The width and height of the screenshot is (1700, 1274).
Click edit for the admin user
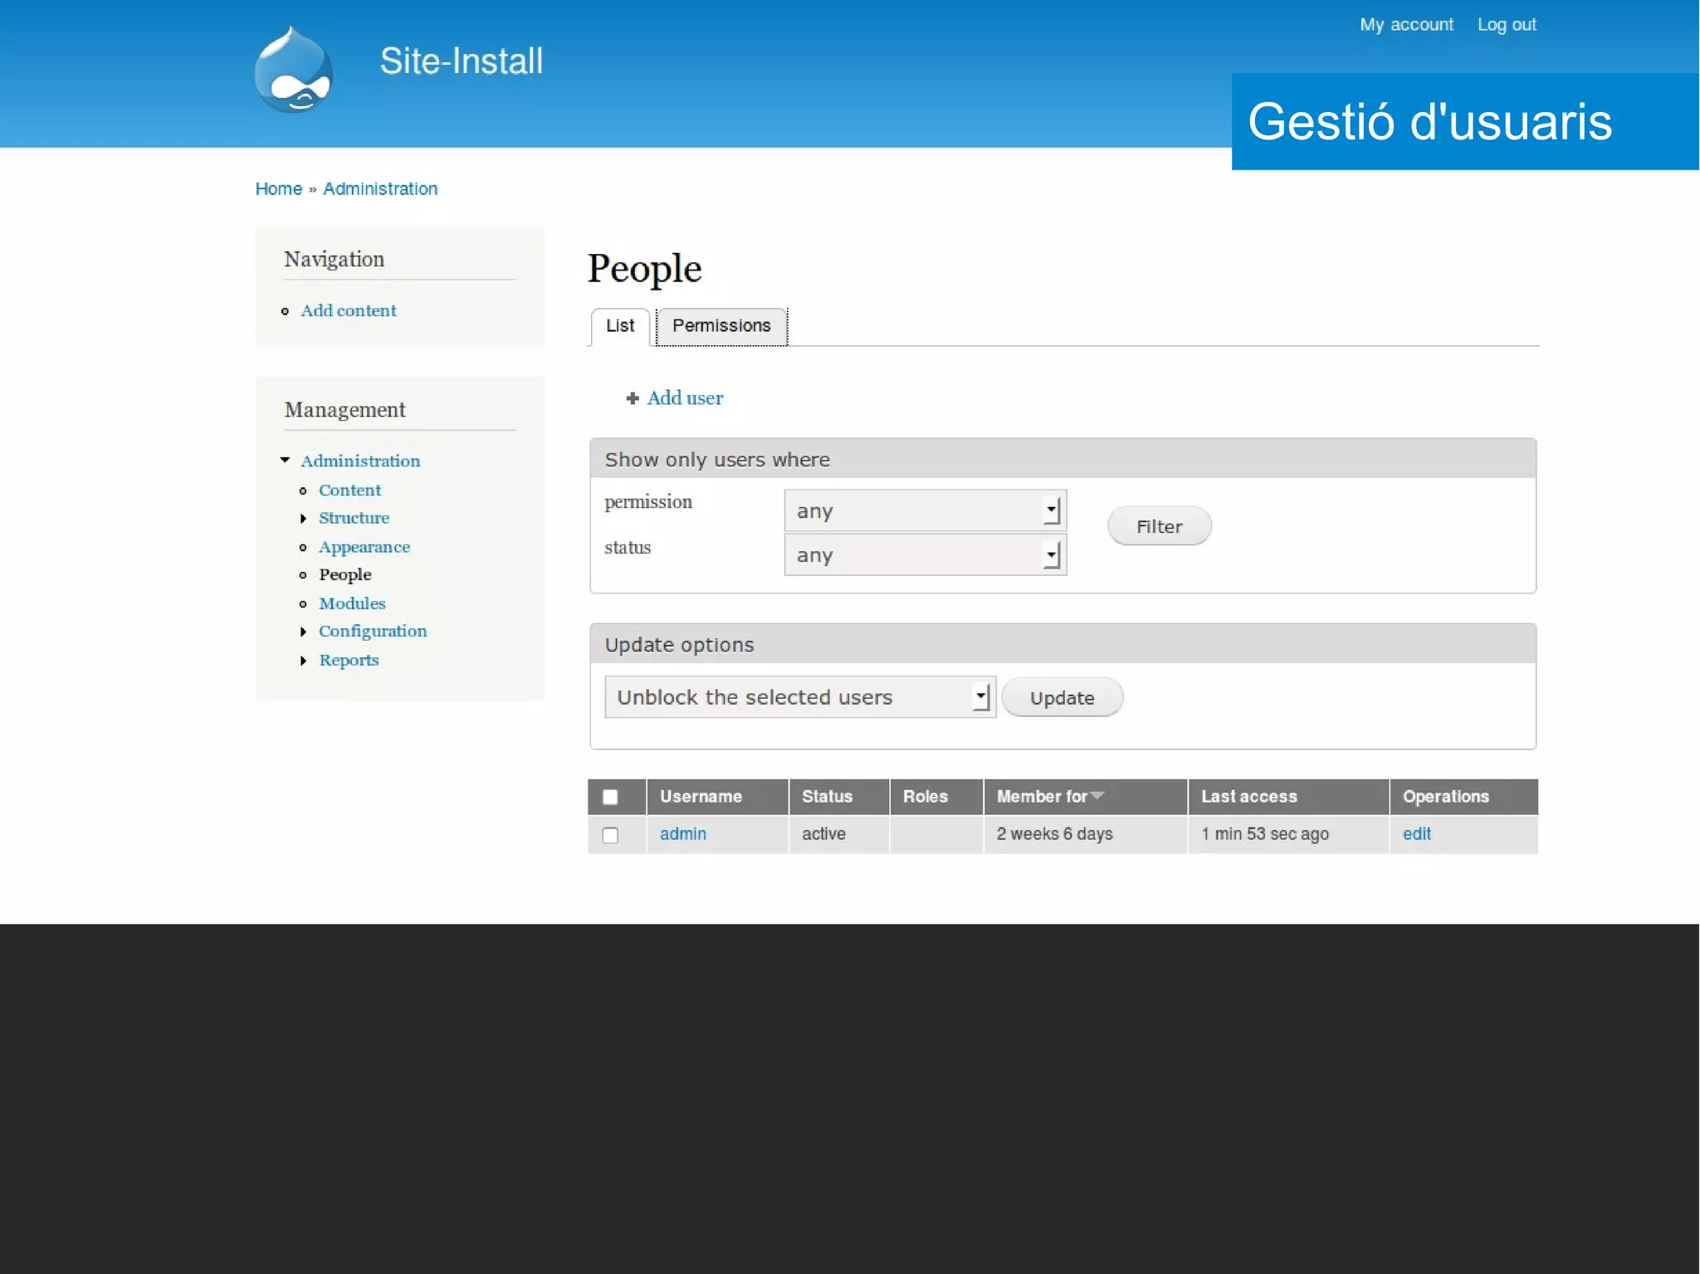(1417, 834)
